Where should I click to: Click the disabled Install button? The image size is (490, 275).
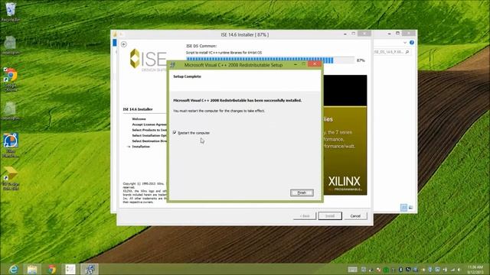click(x=330, y=215)
